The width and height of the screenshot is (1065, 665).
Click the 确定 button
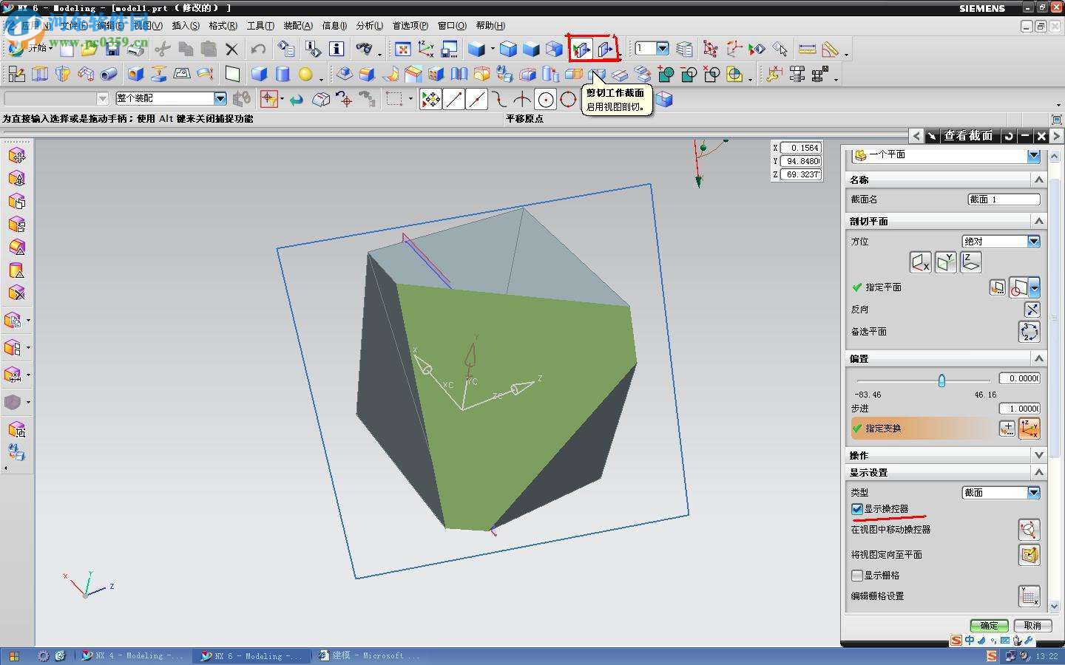tap(989, 625)
